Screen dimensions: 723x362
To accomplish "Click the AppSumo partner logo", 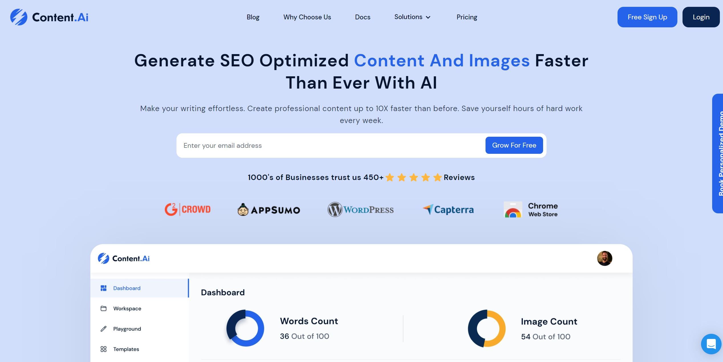I will click(x=269, y=209).
